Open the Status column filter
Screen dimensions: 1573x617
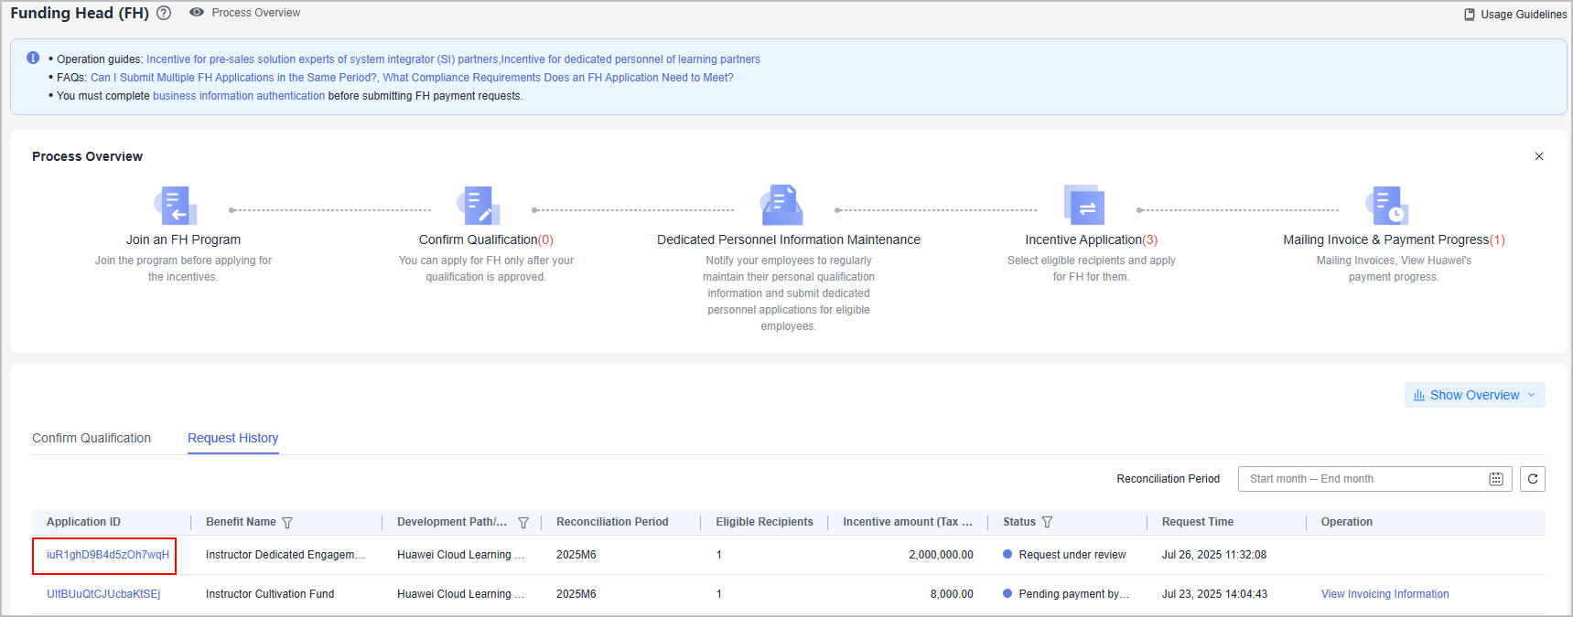(1047, 522)
